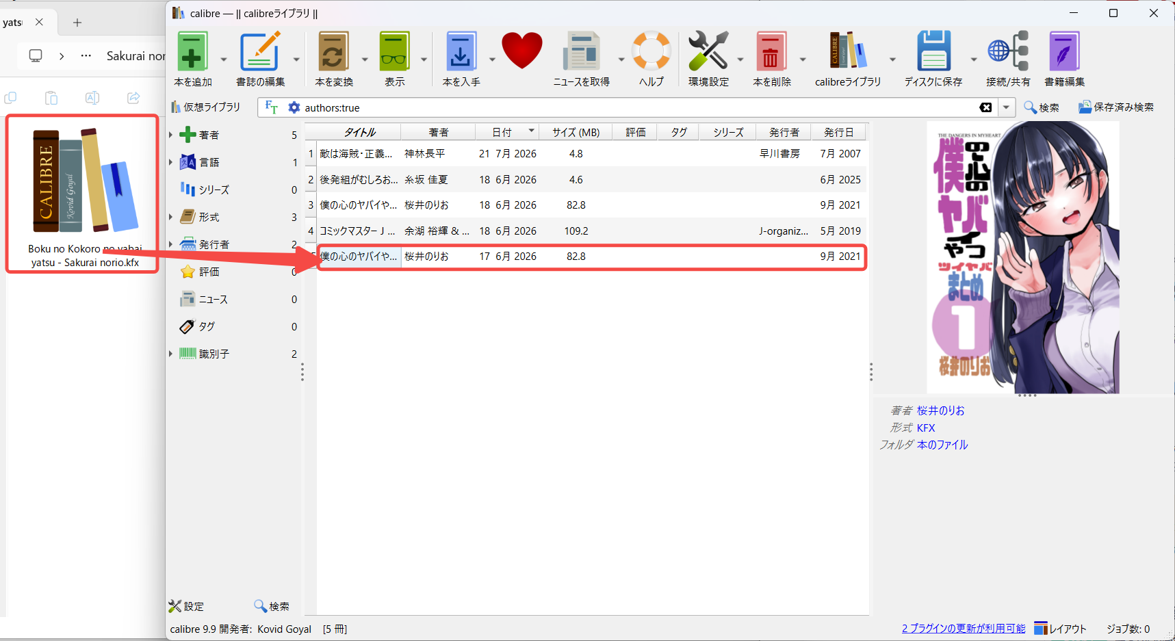Open dropdown arrow beside 本を削除

[803, 60]
